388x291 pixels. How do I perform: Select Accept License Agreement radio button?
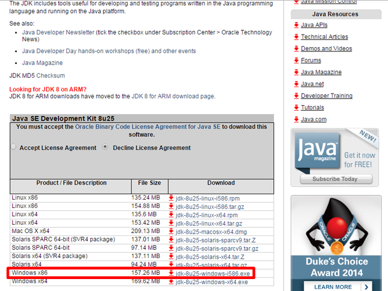14,147
